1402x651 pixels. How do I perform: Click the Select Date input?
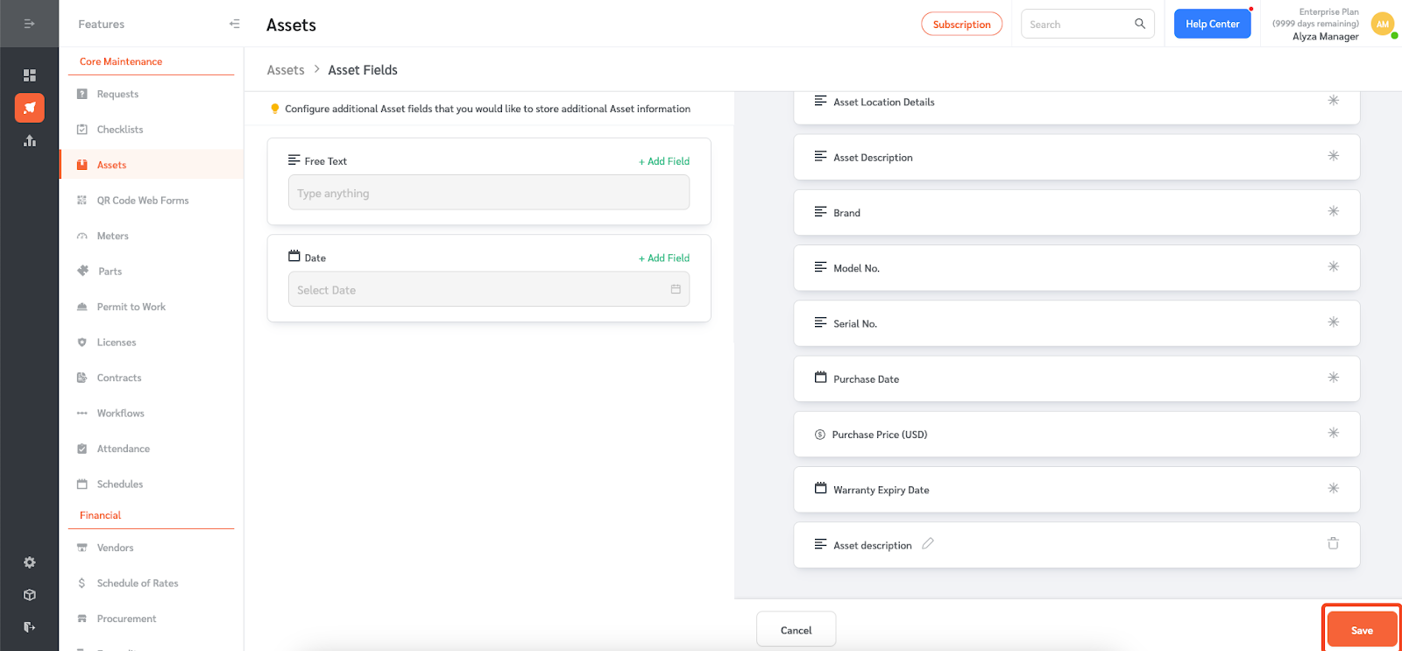489,289
